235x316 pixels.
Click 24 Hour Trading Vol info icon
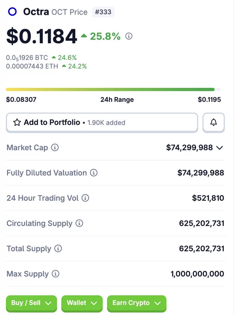pos(85,198)
